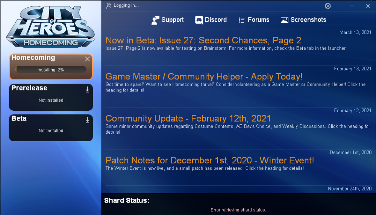Click the Support person icon

(155, 20)
